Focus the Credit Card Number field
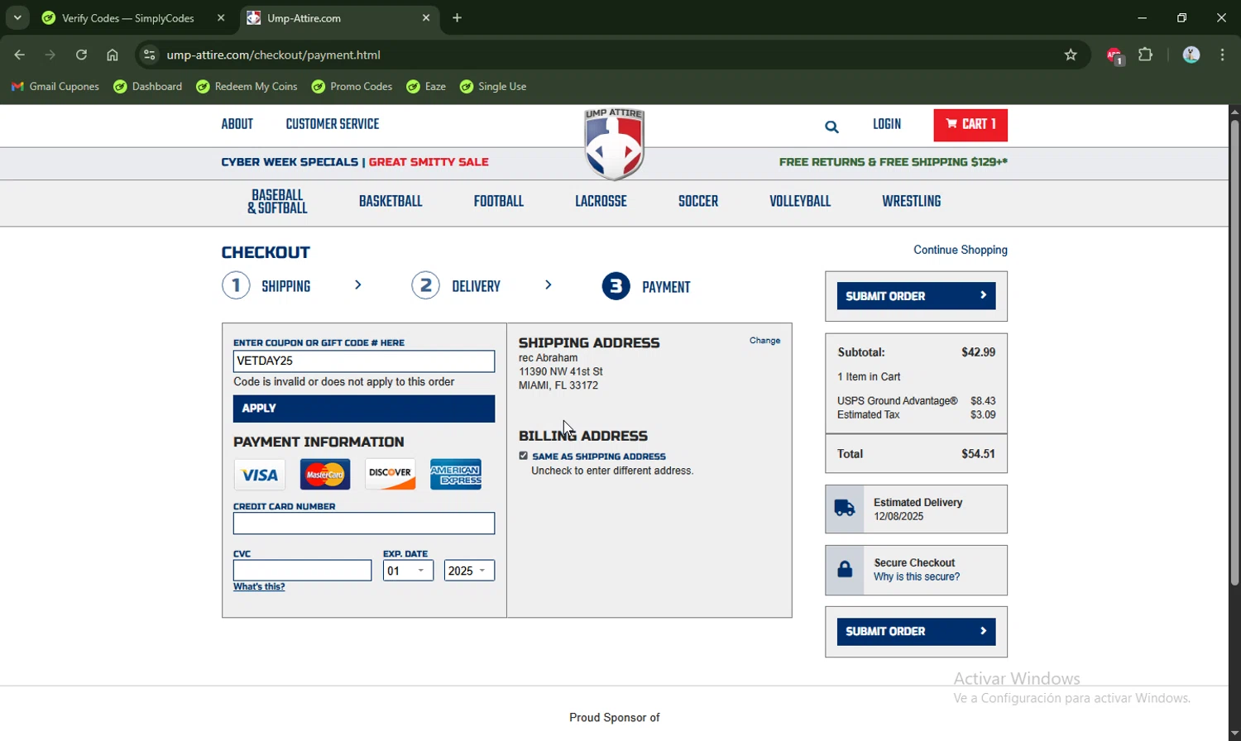1241x741 pixels. point(364,523)
